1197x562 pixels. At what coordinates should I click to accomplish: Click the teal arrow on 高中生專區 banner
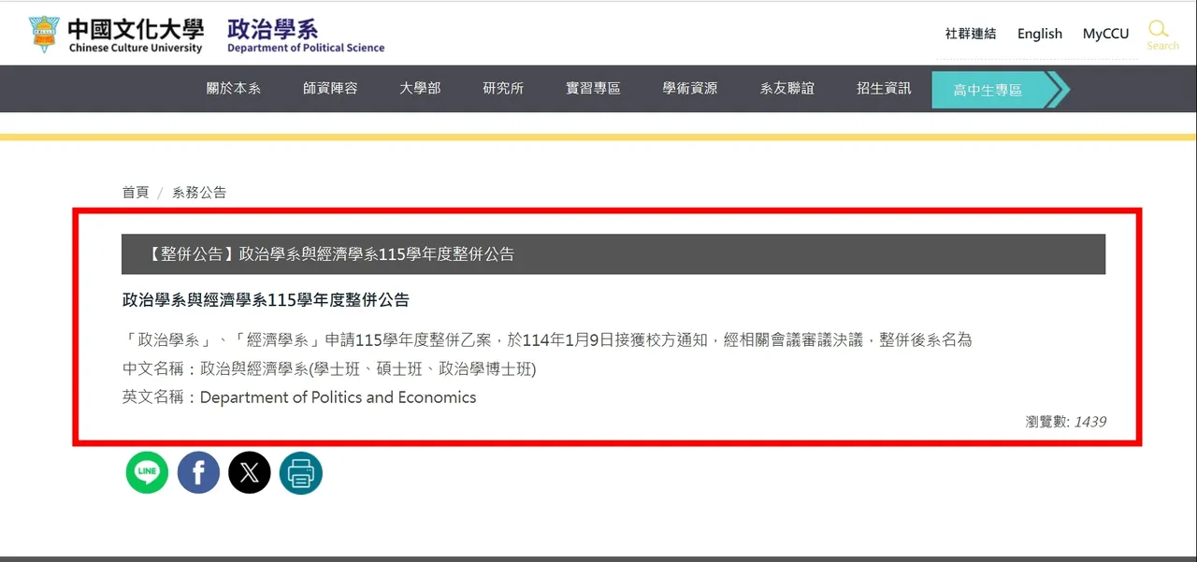coord(1058,89)
